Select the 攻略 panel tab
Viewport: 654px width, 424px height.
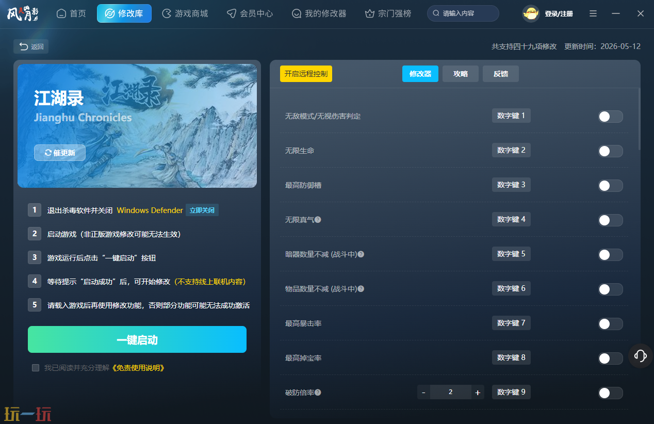461,74
